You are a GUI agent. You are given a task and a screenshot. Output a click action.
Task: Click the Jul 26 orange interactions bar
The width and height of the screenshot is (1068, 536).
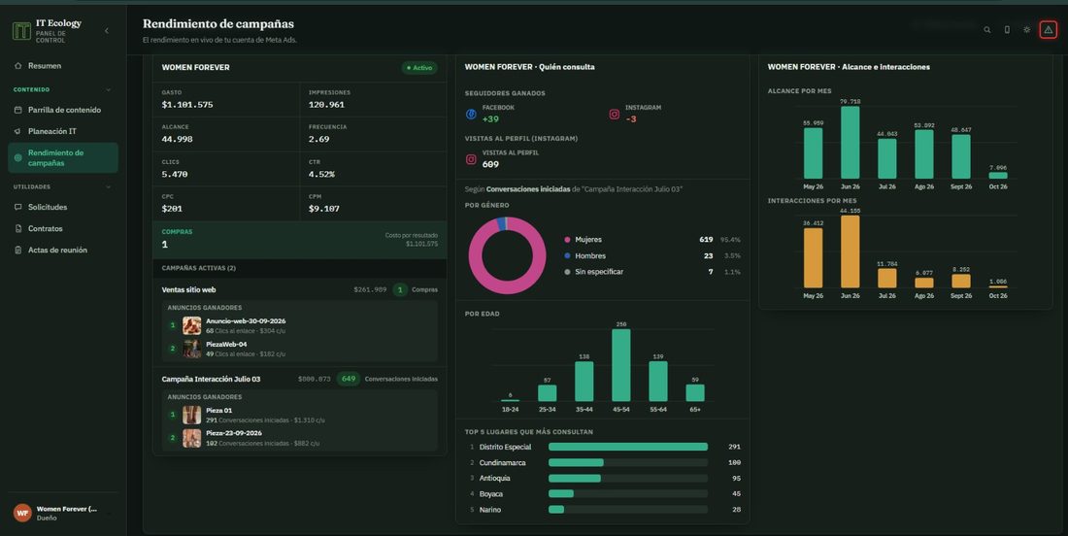pyautogui.click(x=886, y=278)
